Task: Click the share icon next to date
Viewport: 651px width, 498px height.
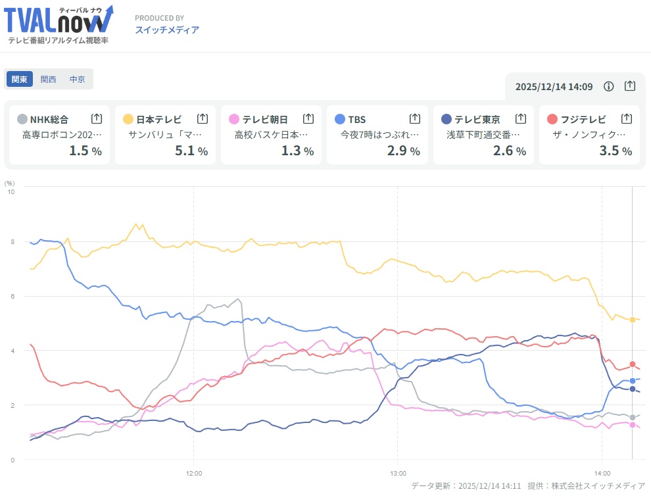Action: tap(630, 86)
